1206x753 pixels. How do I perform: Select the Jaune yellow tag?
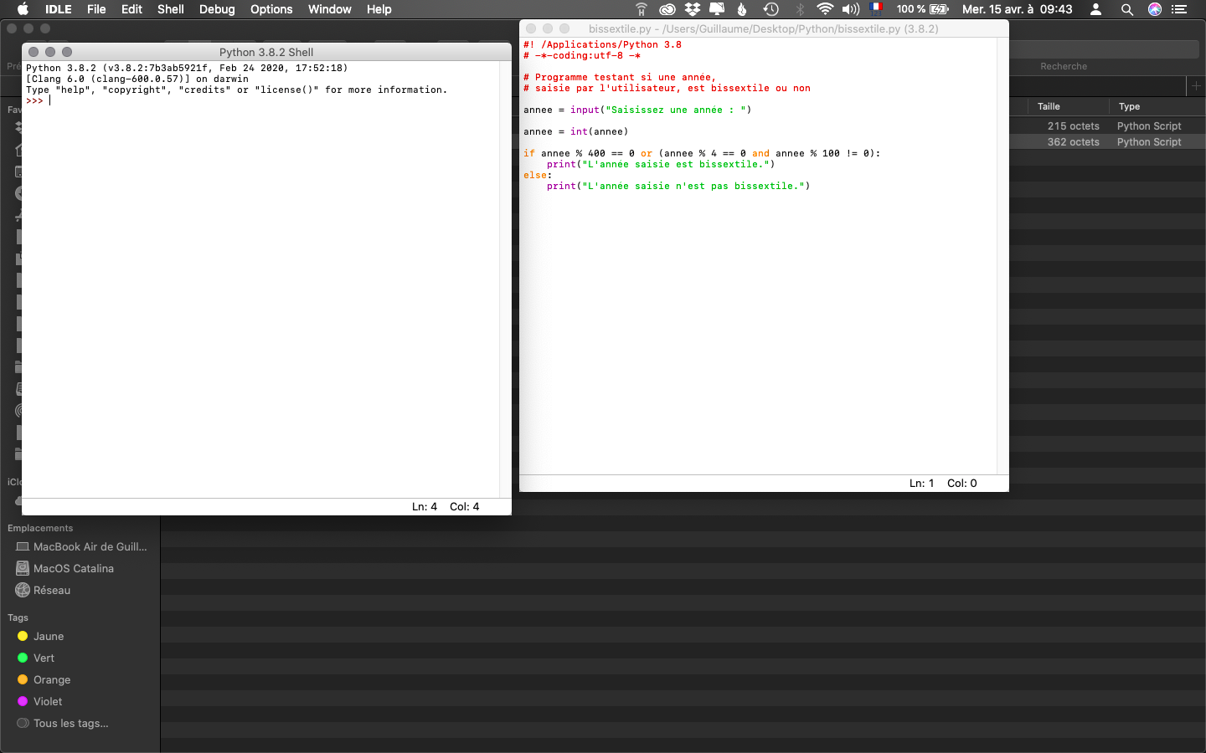pyautogui.click(x=48, y=636)
